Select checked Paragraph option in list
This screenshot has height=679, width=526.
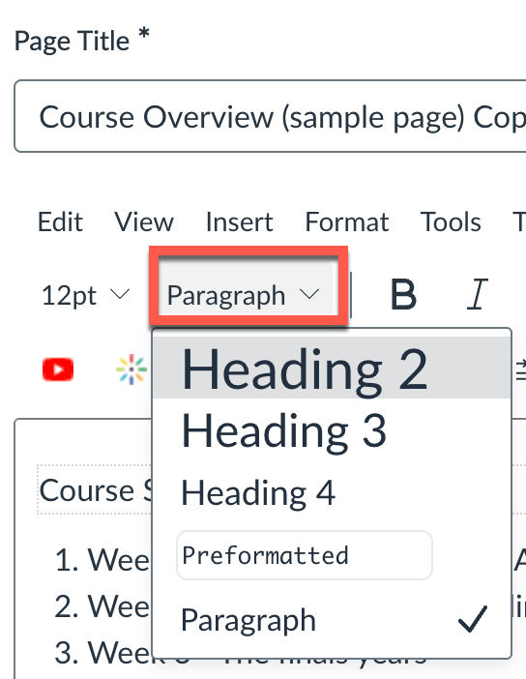(x=332, y=620)
